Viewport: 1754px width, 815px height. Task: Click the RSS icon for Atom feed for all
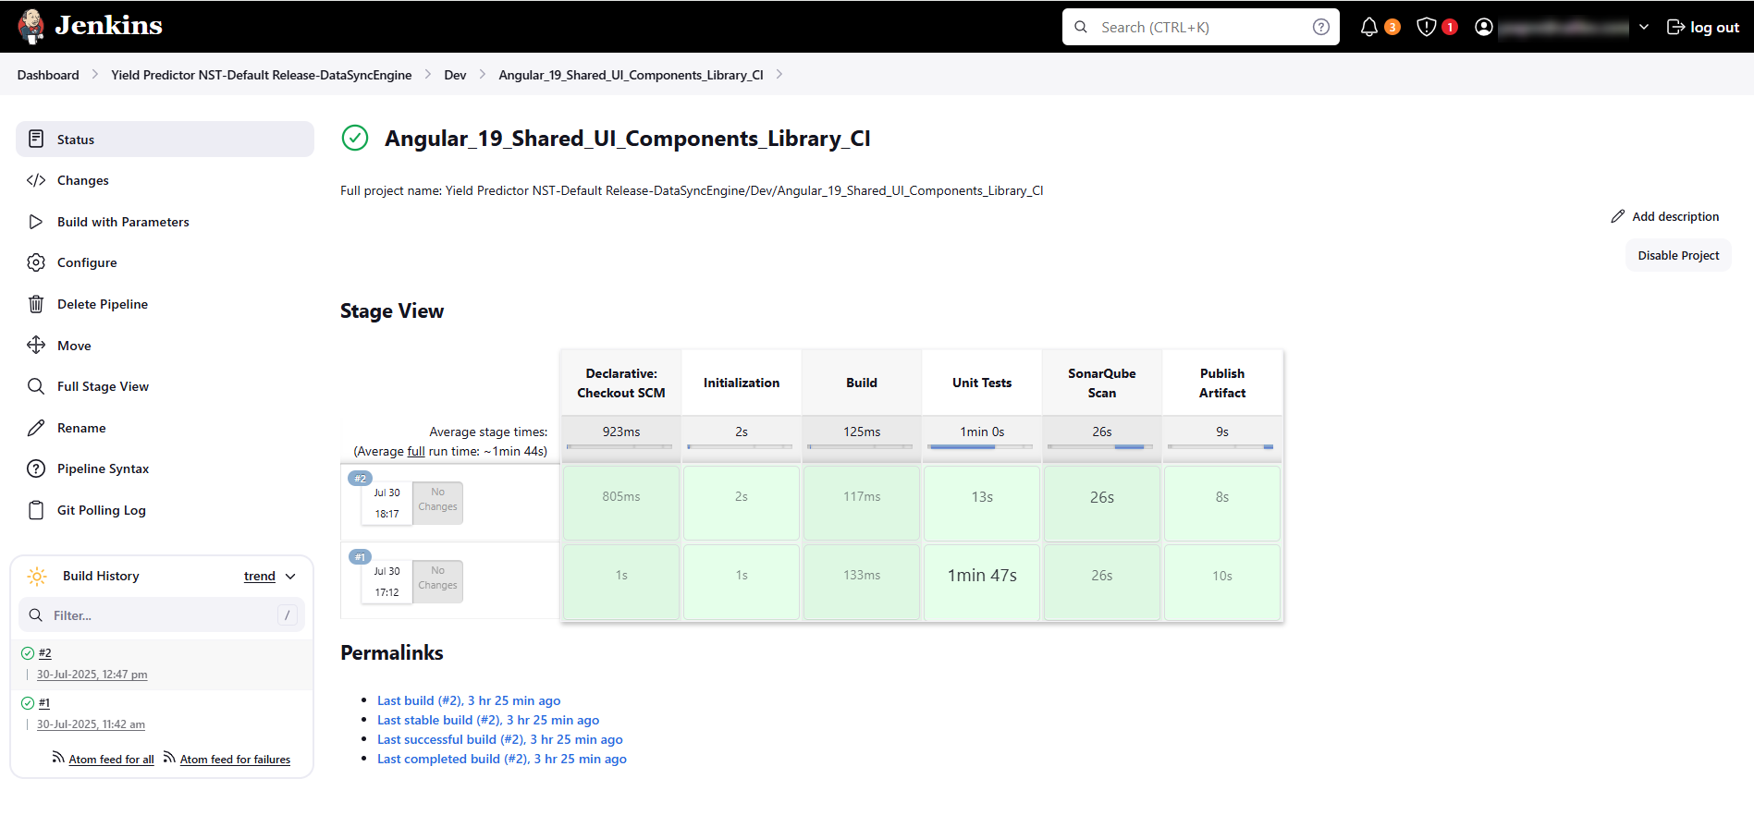click(x=58, y=758)
